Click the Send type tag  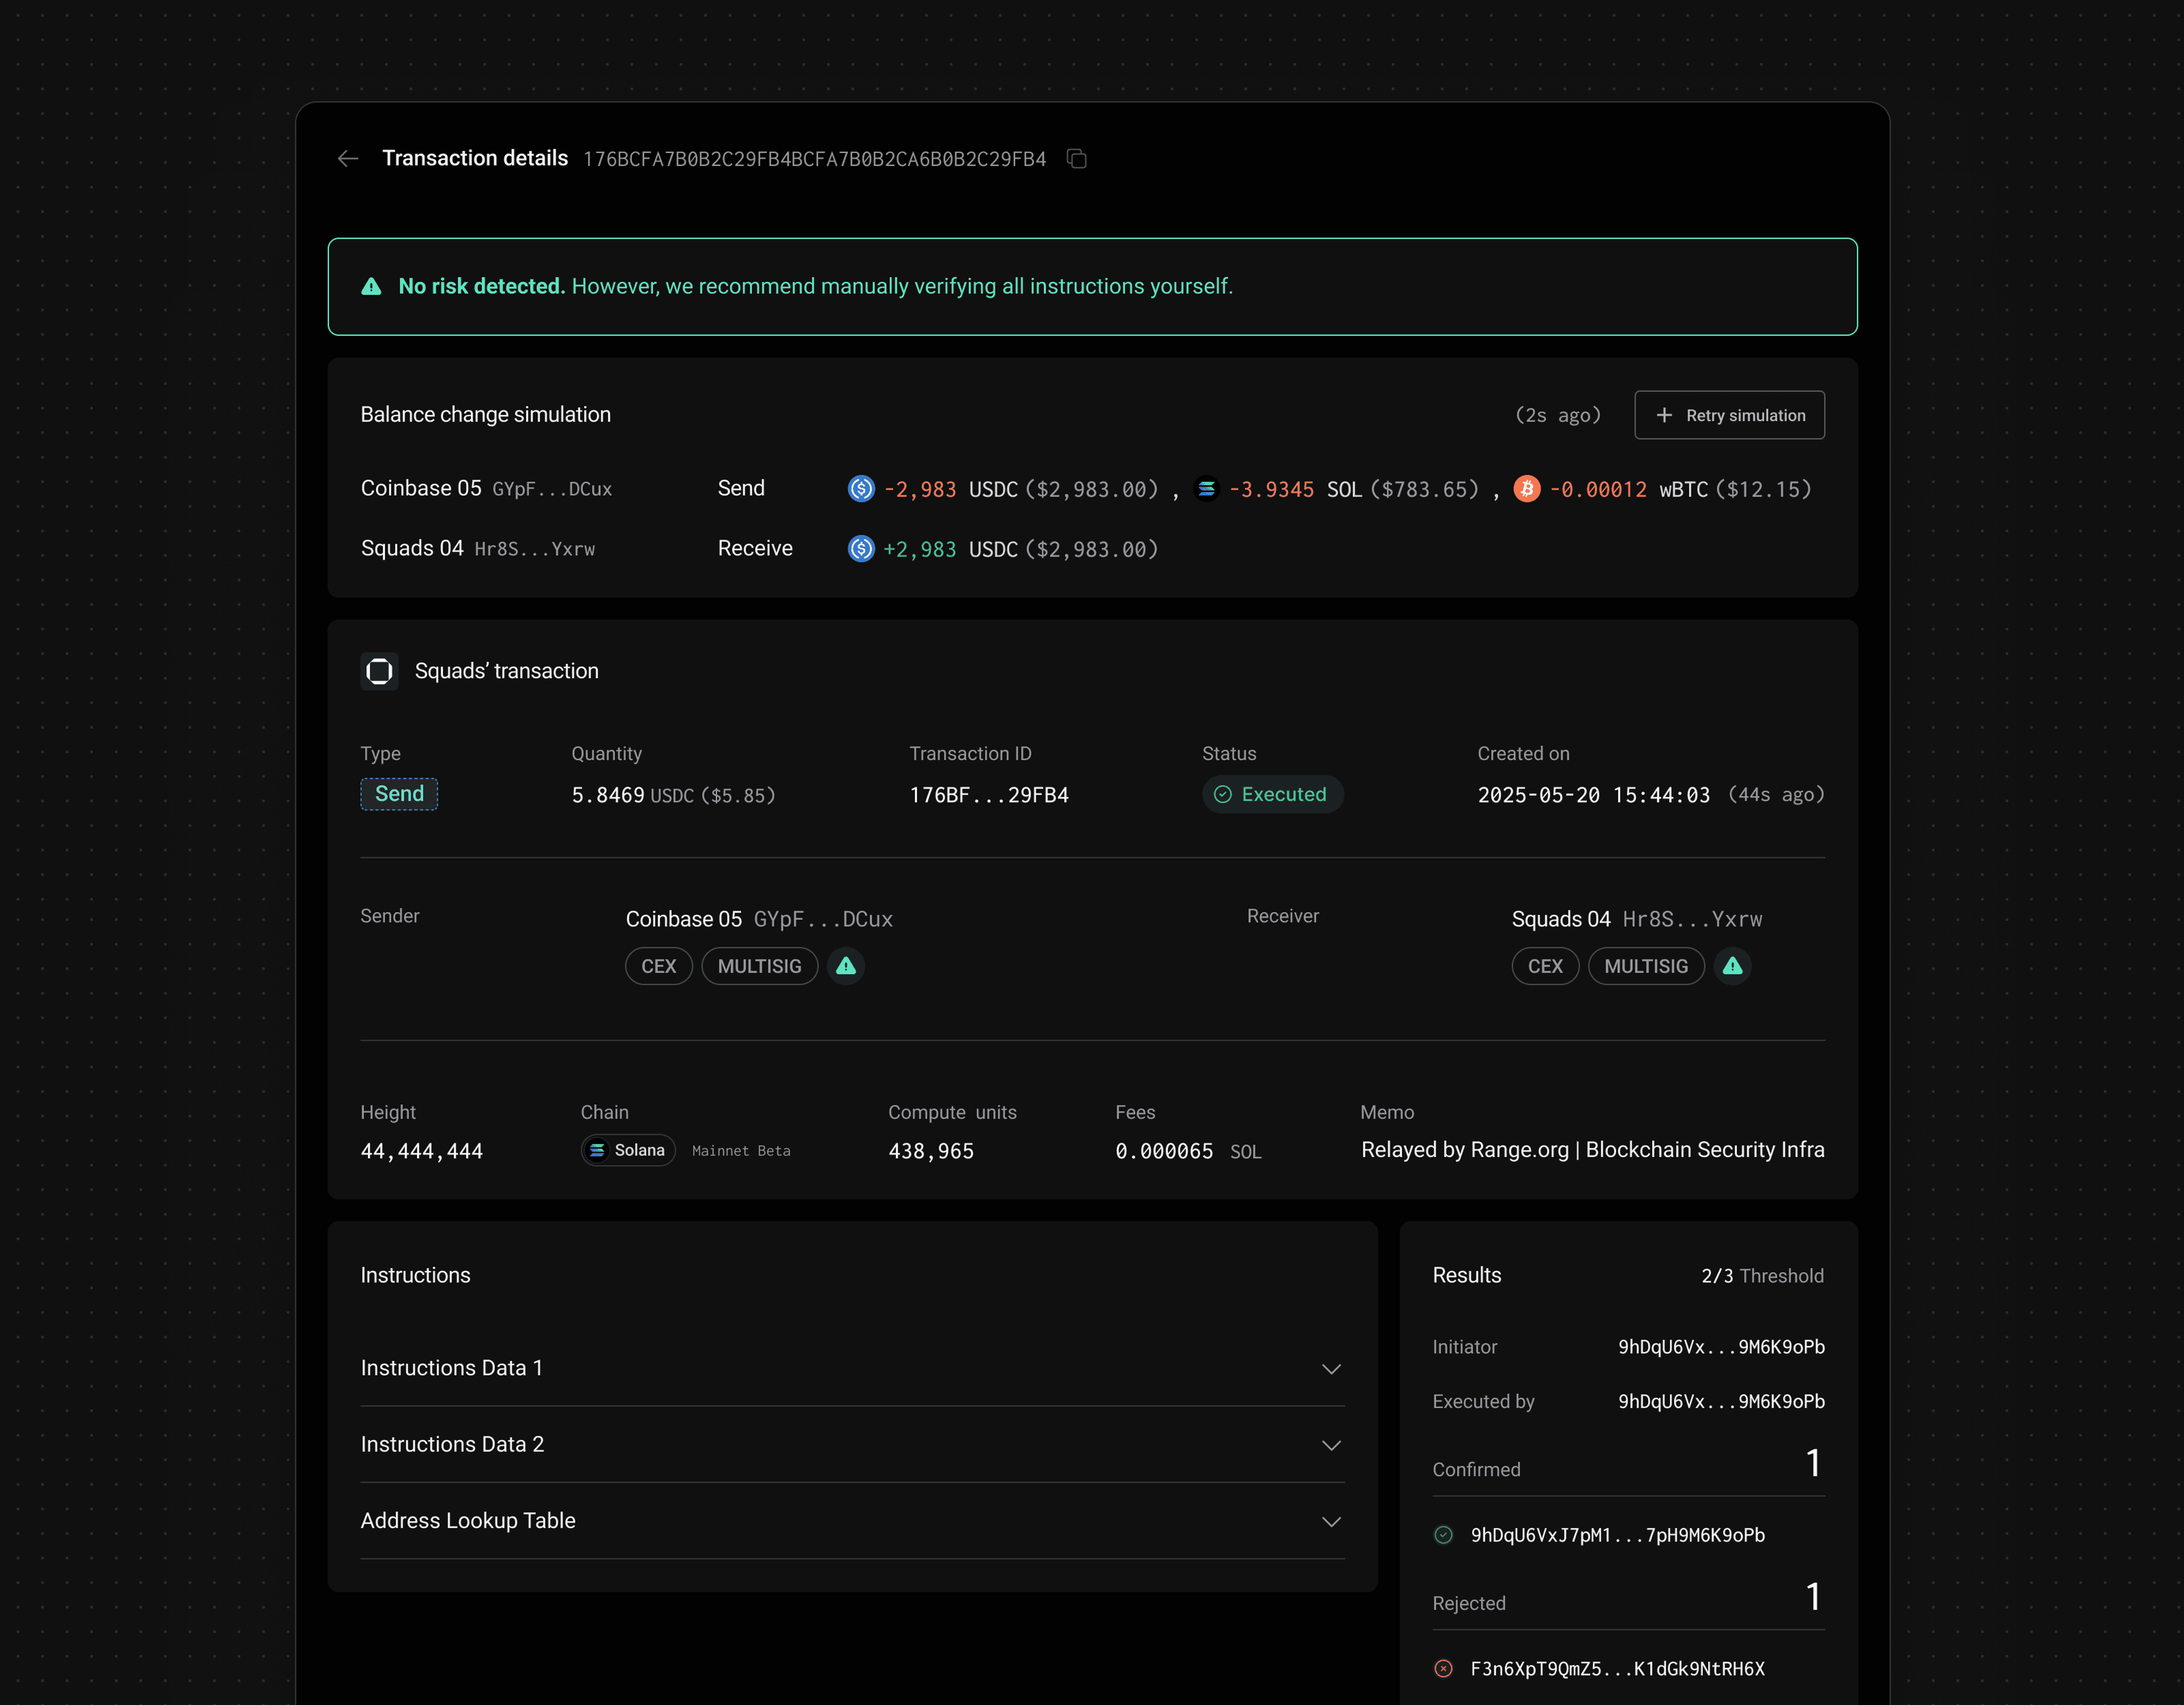[399, 794]
